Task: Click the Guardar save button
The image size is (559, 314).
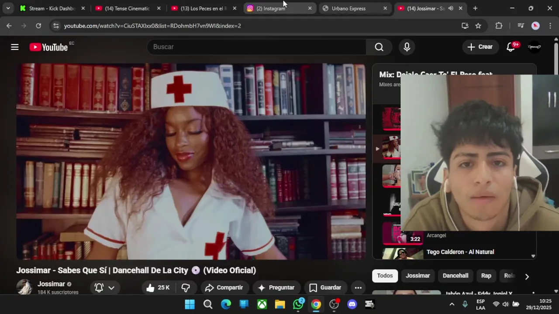Action: pyautogui.click(x=325, y=287)
